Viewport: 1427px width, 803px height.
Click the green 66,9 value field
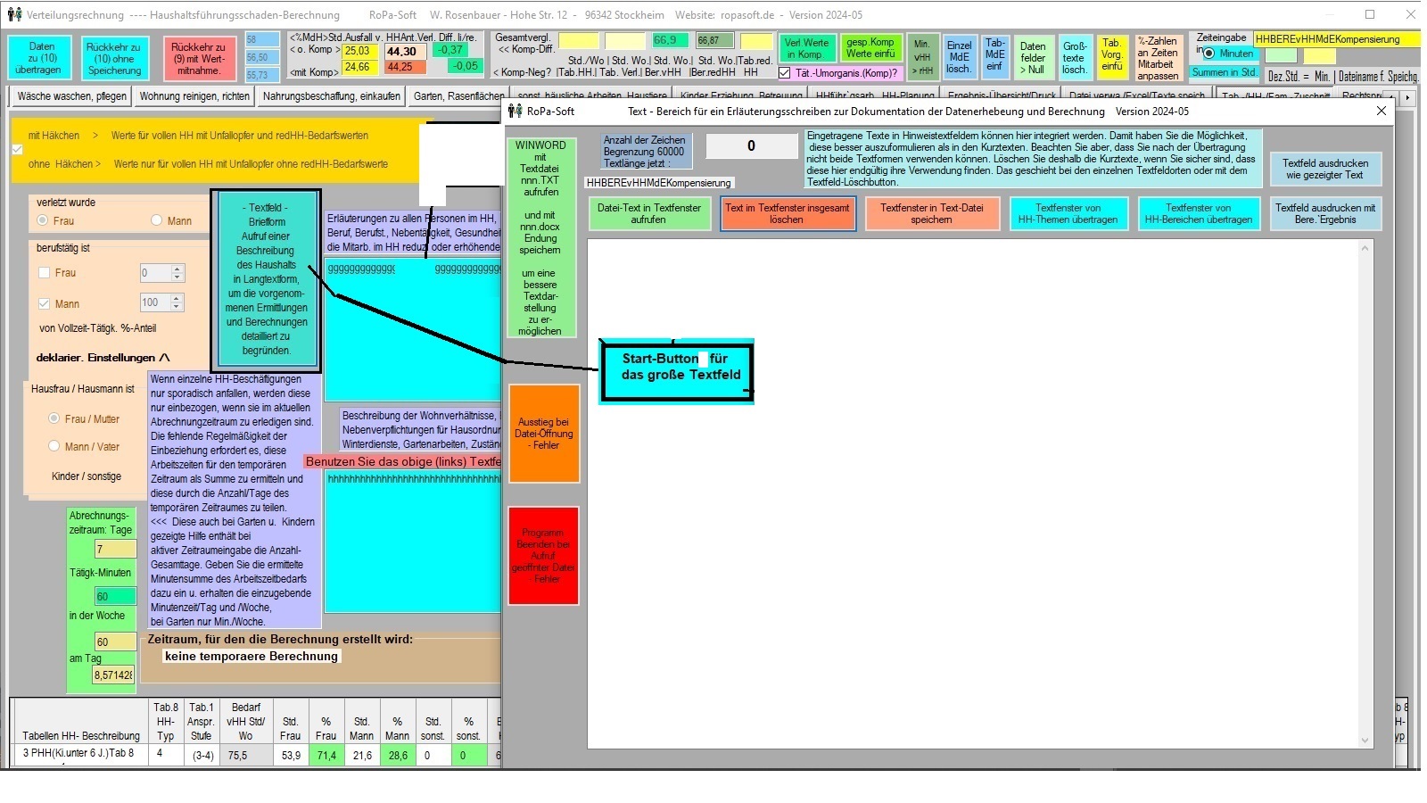669,40
